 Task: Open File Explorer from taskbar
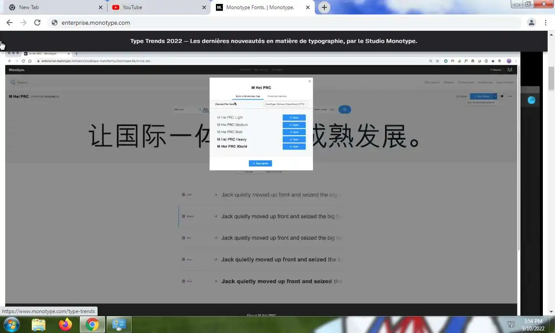[39, 324]
